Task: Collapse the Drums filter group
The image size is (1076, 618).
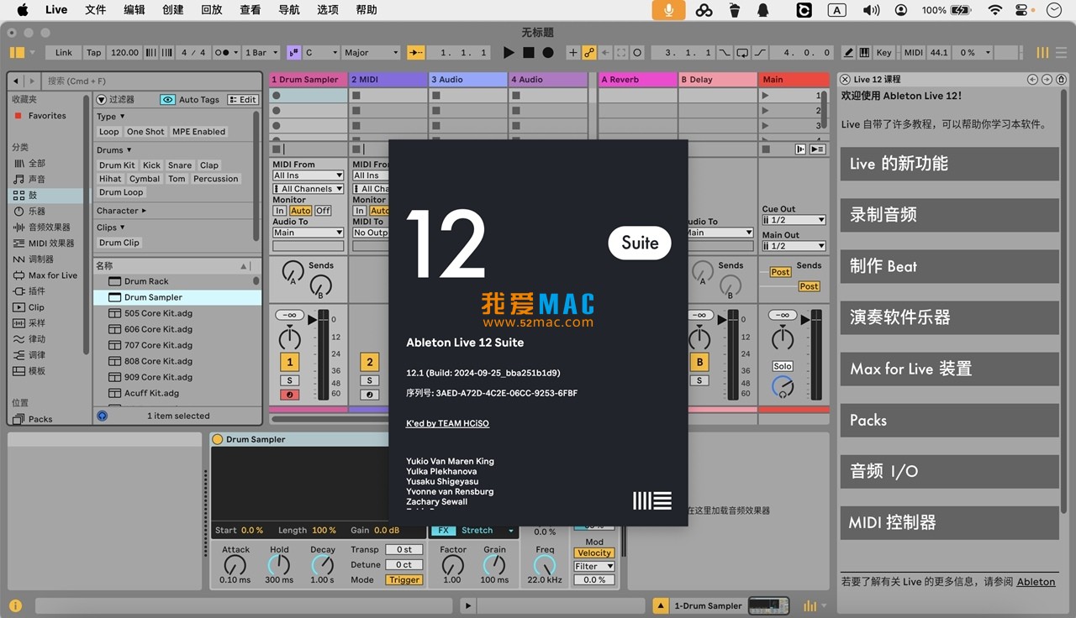Action: click(x=113, y=150)
